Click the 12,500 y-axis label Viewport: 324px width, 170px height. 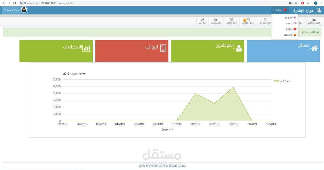coord(56,86)
